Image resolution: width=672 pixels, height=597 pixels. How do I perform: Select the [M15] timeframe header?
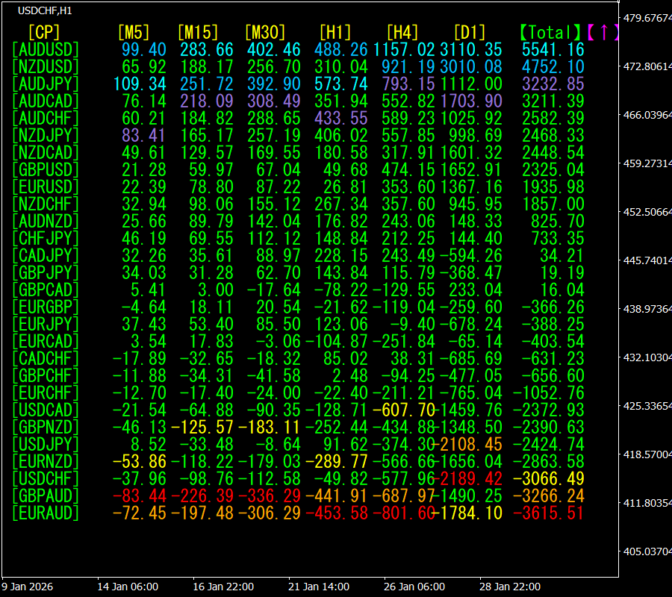tap(198, 32)
